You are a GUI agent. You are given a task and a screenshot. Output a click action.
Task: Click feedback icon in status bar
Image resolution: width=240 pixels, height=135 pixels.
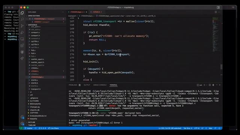pyautogui.click(x=216, y=128)
